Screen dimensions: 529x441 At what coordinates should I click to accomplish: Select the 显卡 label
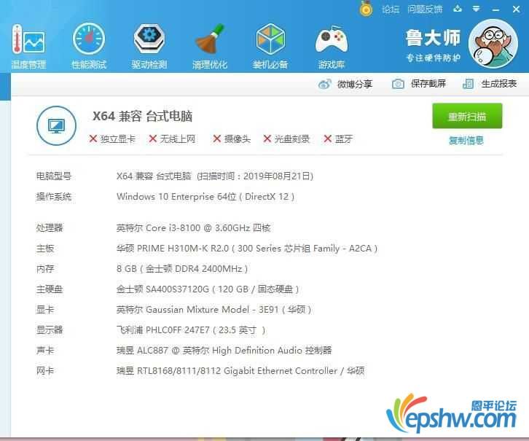tap(45, 310)
